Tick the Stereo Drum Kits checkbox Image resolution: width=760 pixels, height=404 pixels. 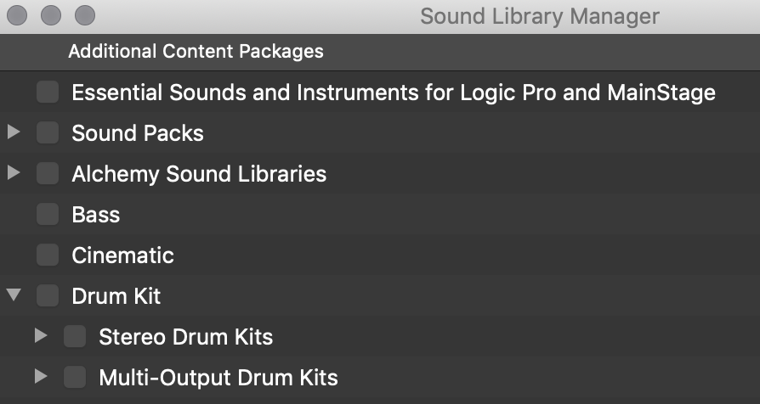(x=75, y=337)
